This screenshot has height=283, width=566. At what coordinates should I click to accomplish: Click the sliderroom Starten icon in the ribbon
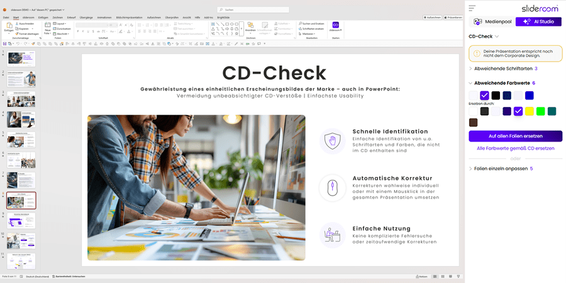click(336, 26)
